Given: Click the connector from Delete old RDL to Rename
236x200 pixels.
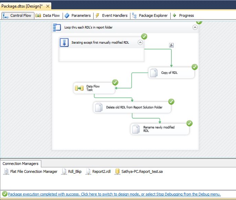Looking at the screenshot, I should click(146, 118).
